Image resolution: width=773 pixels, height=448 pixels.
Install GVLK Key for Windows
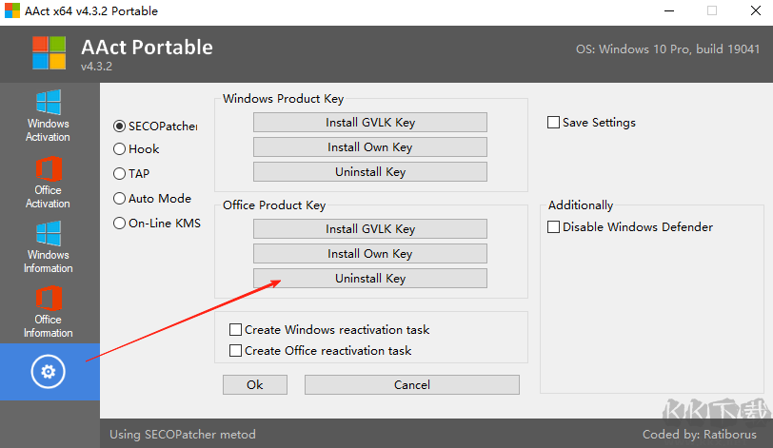pos(370,122)
